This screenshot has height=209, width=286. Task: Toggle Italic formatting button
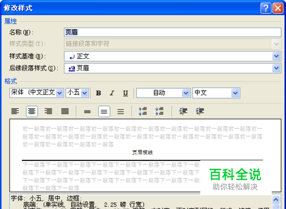[x=112, y=93]
